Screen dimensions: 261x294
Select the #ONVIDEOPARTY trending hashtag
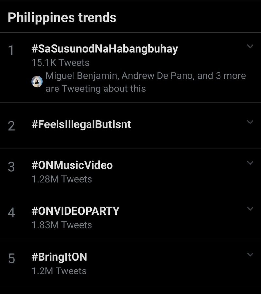(x=75, y=211)
